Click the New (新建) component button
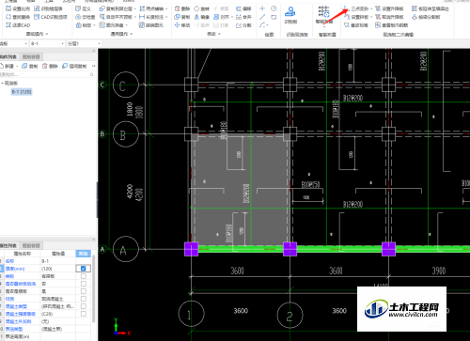The height and width of the screenshot is (341, 470). click(x=8, y=66)
